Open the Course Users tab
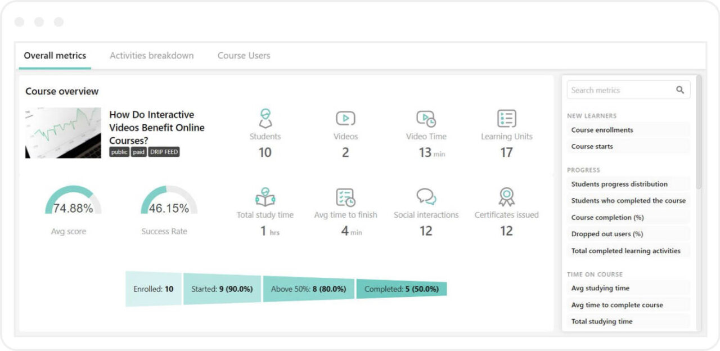Viewport: 720px width, 351px height. (x=244, y=55)
